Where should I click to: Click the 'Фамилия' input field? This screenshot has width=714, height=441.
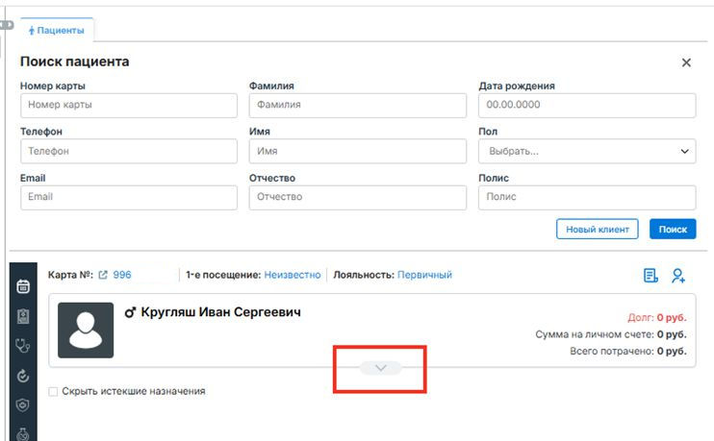point(358,105)
